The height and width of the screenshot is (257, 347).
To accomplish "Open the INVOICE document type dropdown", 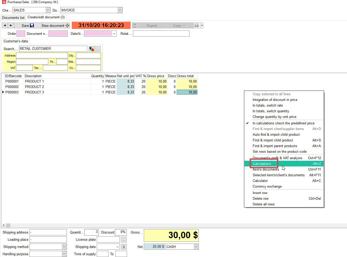I will (x=120, y=10).
